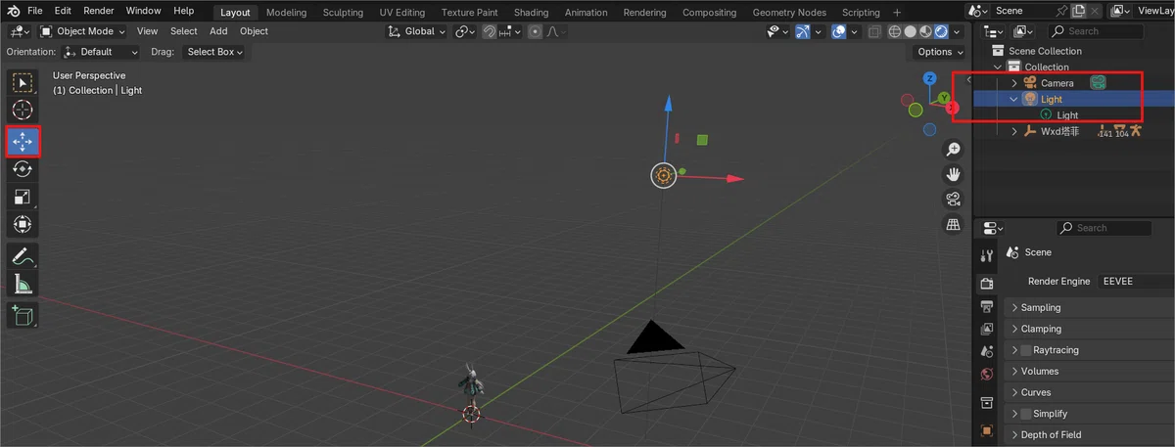This screenshot has width=1175, height=447.
Task: Toggle Proportional Editing circle button
Action: pyautogui.click(x=535, y=31)
